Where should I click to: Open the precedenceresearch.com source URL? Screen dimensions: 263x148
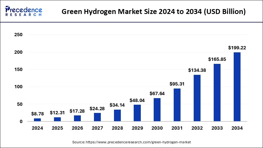[x=138, y=142]
